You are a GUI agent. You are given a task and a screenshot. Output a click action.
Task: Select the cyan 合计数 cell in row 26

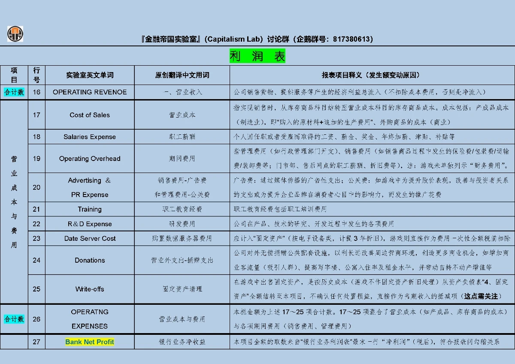[14, 319]
